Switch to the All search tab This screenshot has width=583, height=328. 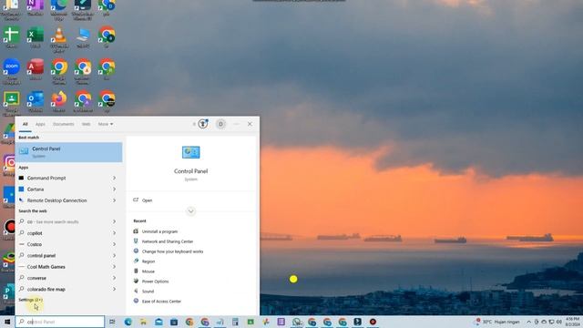click(x=25, y=124)
